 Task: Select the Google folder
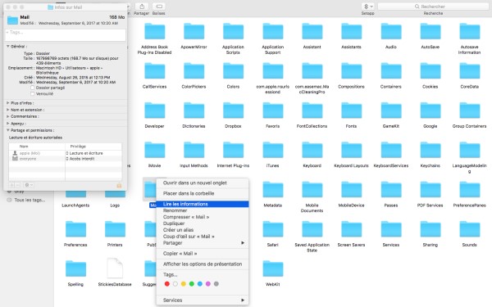430,111
